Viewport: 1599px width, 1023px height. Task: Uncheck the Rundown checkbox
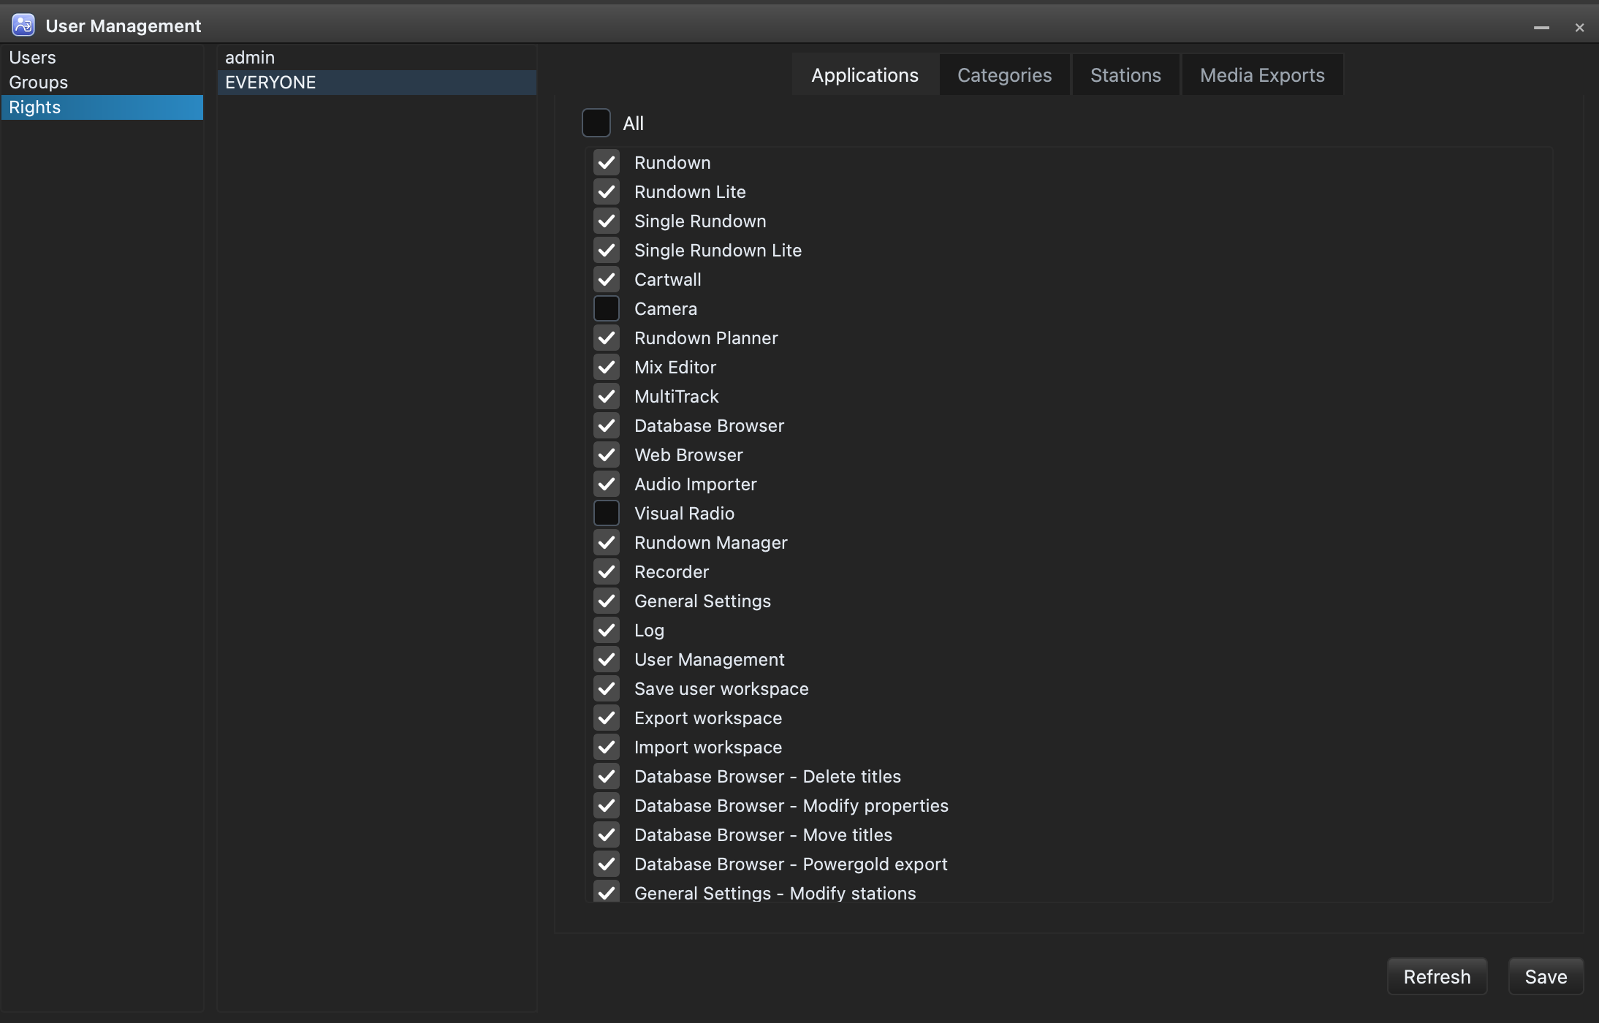click(x=607, y=163)
